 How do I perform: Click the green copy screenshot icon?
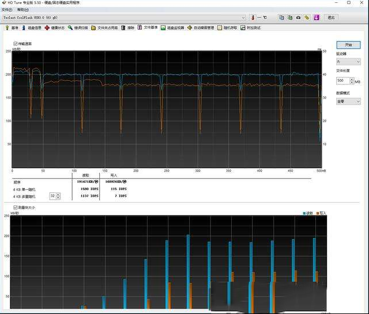click(x=289, y=17)
